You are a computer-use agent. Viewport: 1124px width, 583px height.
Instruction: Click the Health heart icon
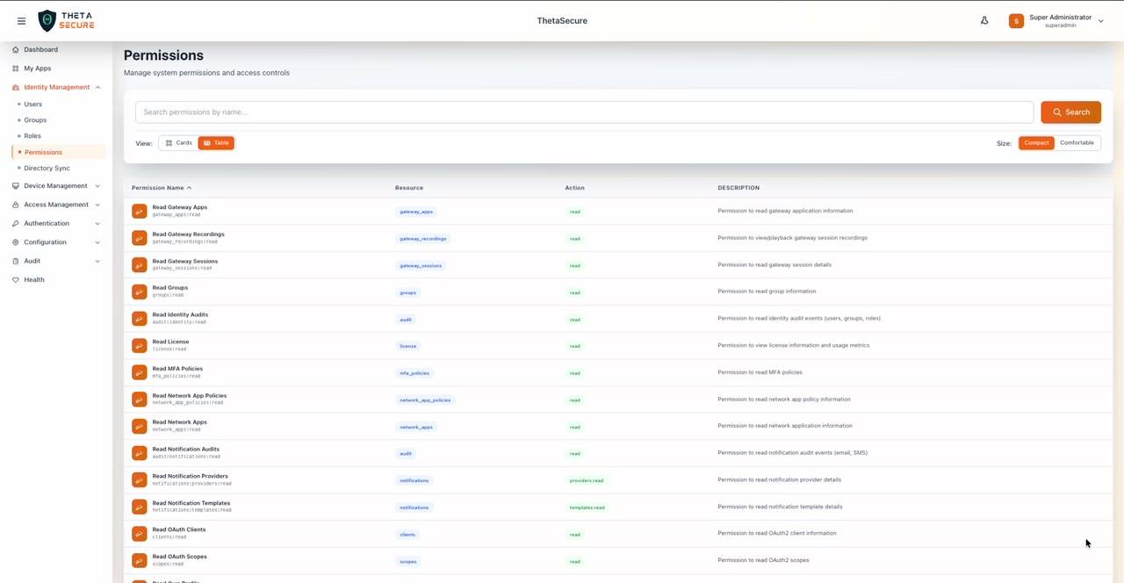pyautogui.click(x=14, y=279)
